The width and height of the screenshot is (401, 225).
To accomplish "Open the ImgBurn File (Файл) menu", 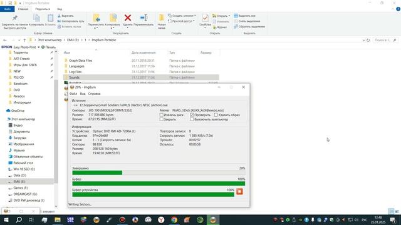I will coord(73,94).
